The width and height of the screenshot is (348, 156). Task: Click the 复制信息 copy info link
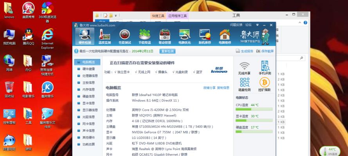point(223,88)
